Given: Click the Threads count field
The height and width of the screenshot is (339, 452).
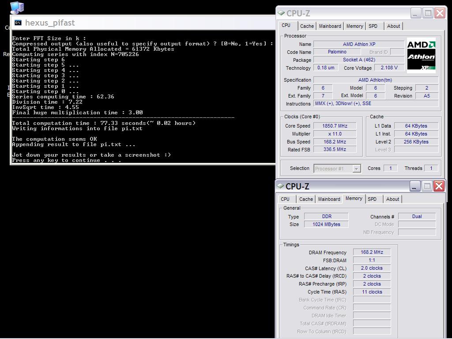Looking at the screenshot, I should (x=431, y=168).
